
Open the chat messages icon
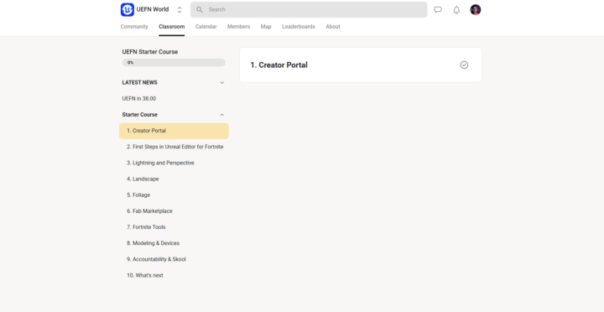[438, 9]
